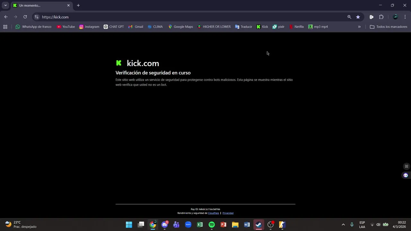The width and height of the screenshot is (411, 231).
Task: Click the green battery tray icon
Action: [x=386, y=225]
